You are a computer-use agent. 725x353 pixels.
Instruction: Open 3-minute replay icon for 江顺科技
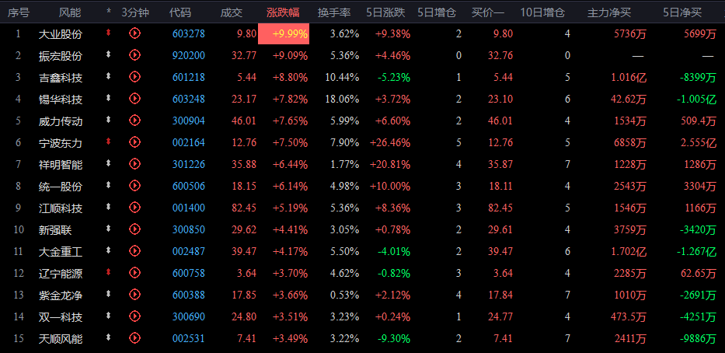134,208
